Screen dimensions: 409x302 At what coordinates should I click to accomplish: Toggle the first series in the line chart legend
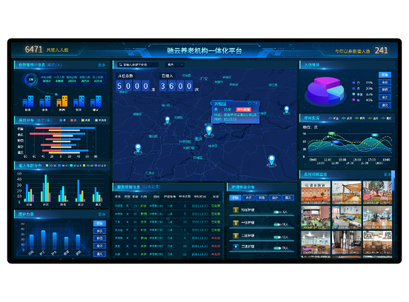point(333,118)
